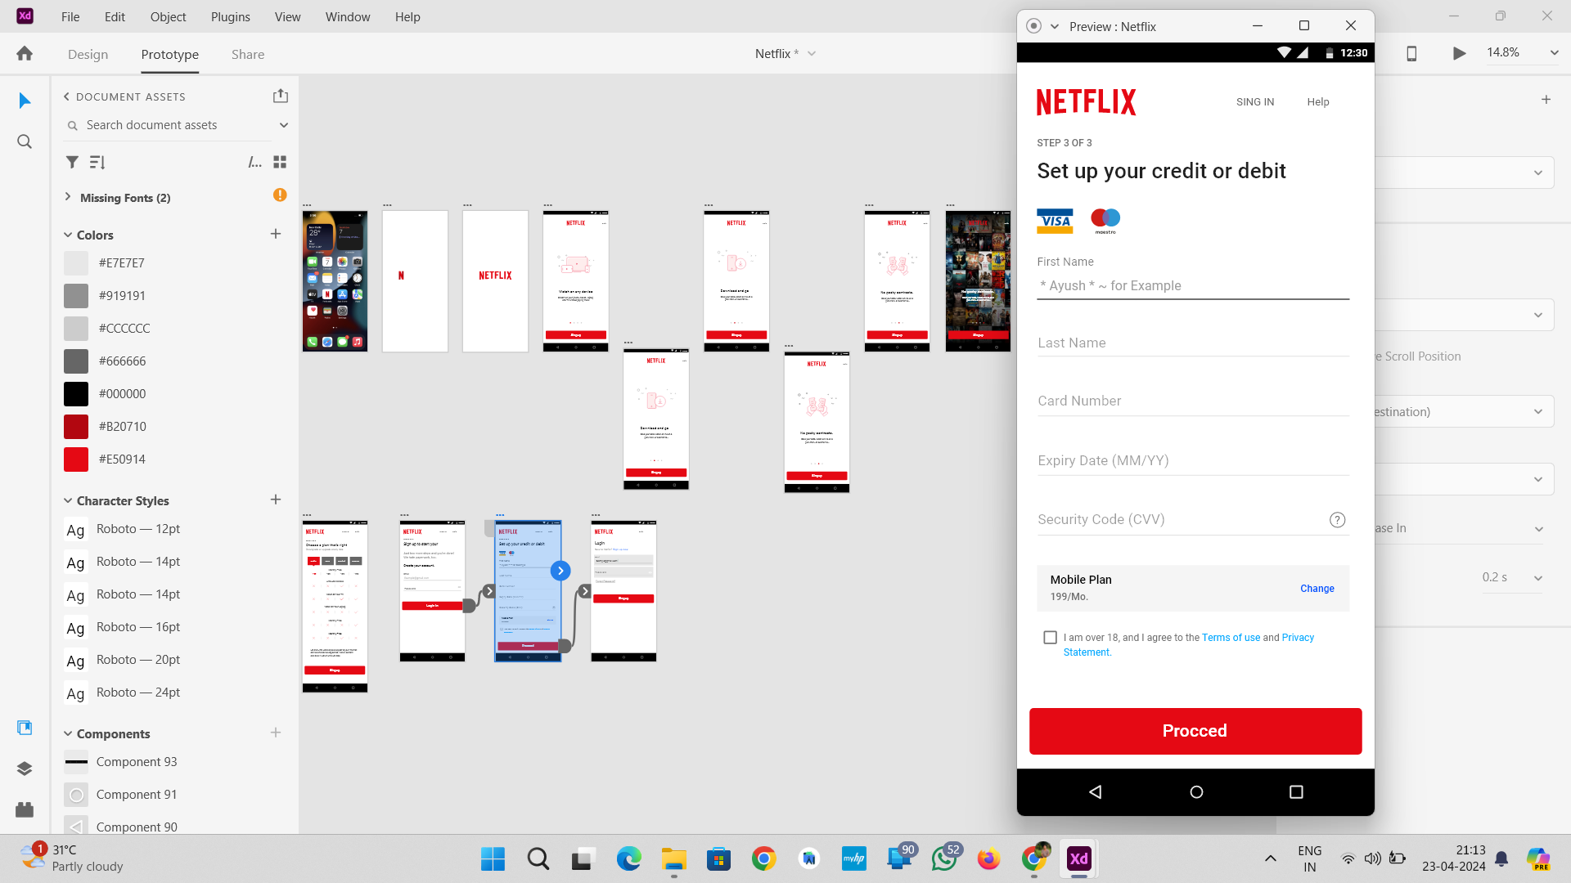The width and height of the screenshot is (1571, 883).
Task: Tap Android home circle in preview
Action: (x=1196, y=791)
